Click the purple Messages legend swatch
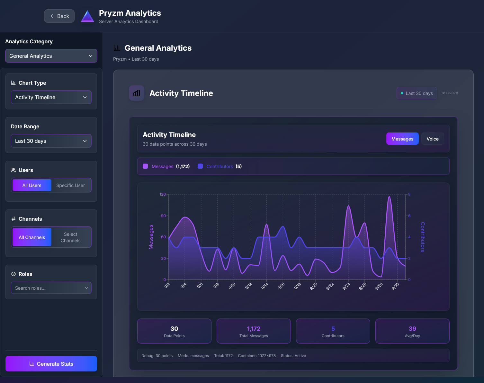Image resolution: width=484 pixels, height=383 pixels. 145,166
